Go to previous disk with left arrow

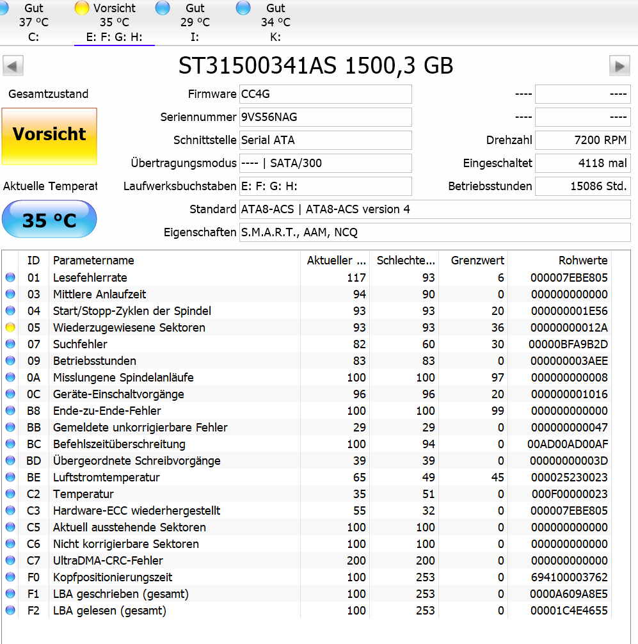pos(13,66)
